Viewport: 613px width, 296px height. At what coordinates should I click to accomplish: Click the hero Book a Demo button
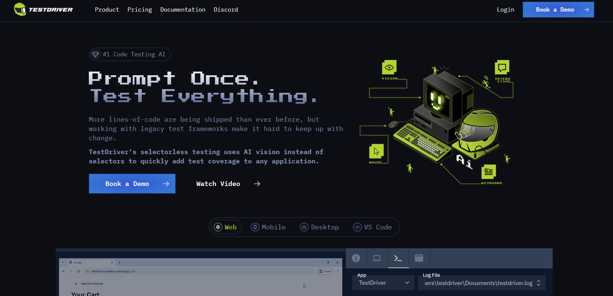(x=132, y=184)
